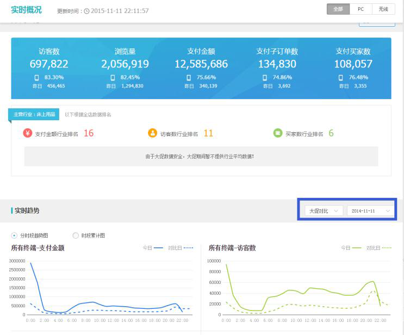Switch to the PC tab

point(361,9)
